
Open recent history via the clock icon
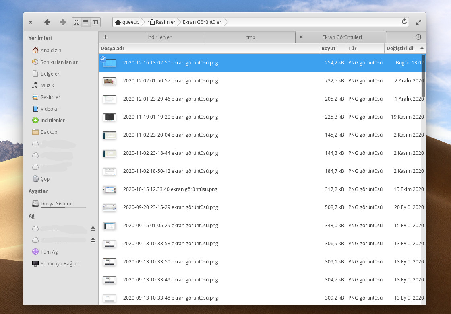pyautogui.click(x=418, y=37)
